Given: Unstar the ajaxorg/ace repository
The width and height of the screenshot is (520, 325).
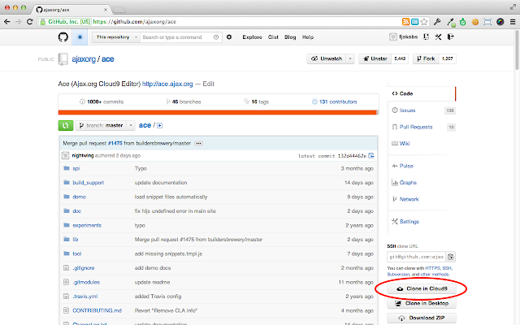Looking at the screenshot, I should (x=375, y=58).
